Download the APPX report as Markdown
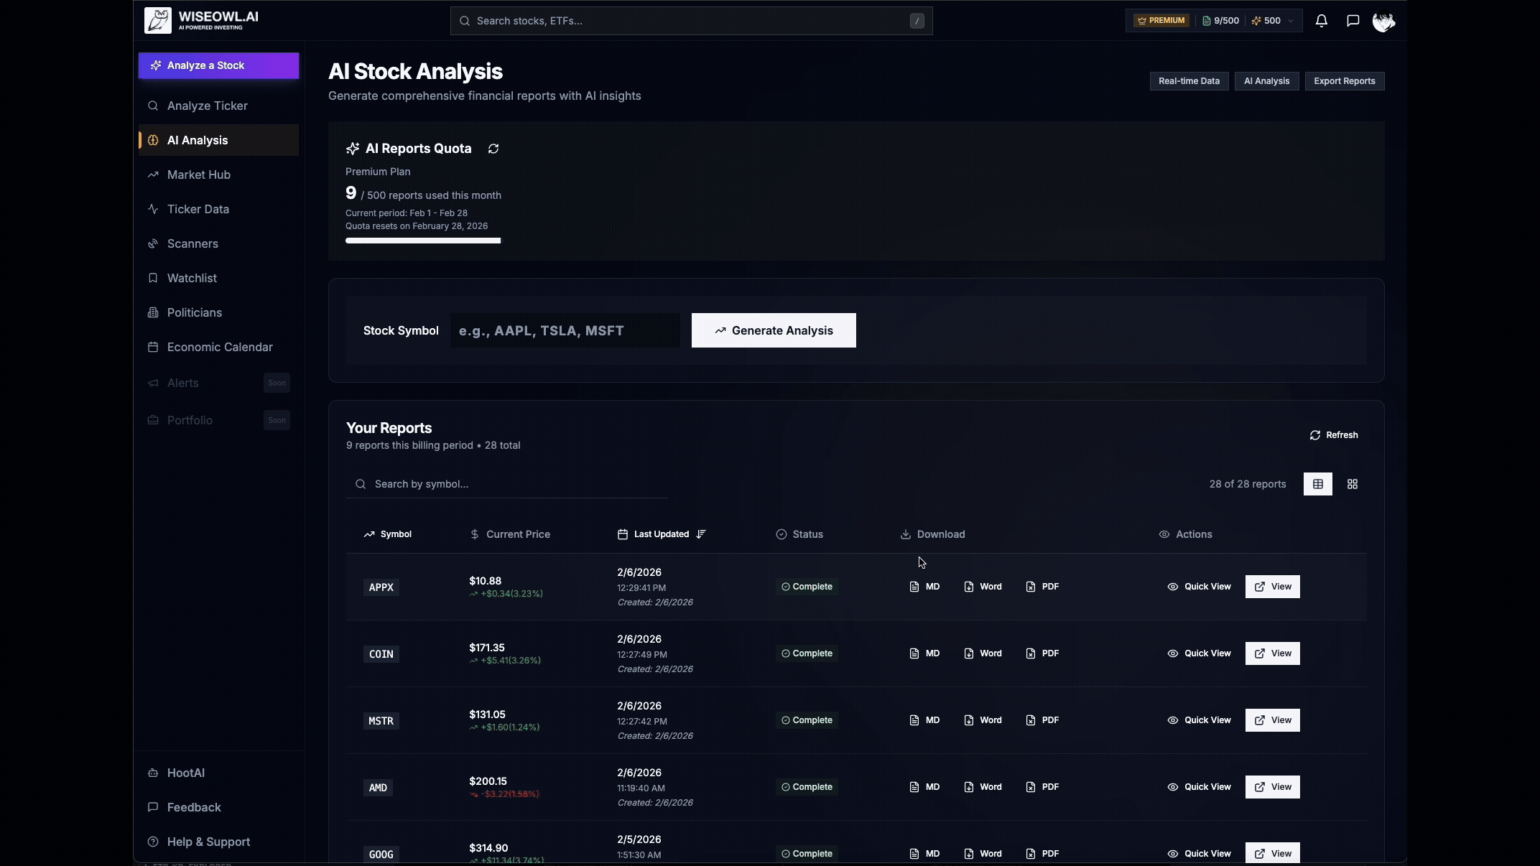The height and width of the screenshot is (866, 1540). click(924, 587)
